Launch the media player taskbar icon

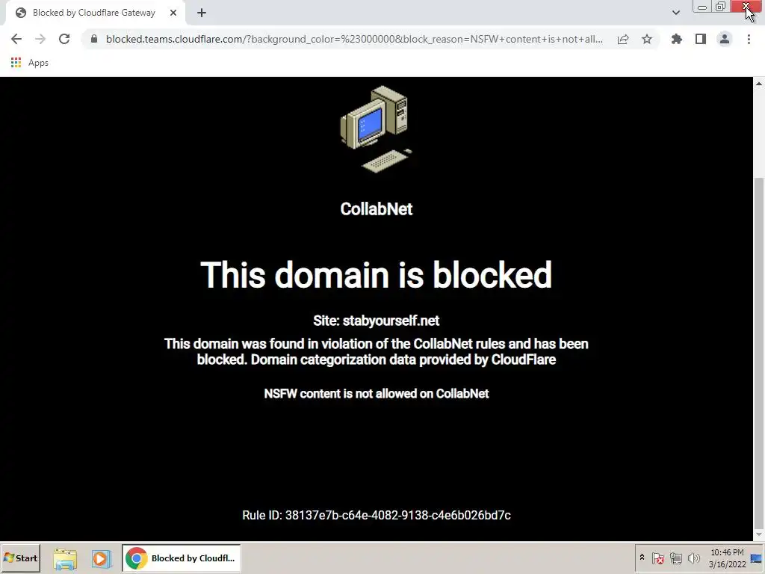101,558
